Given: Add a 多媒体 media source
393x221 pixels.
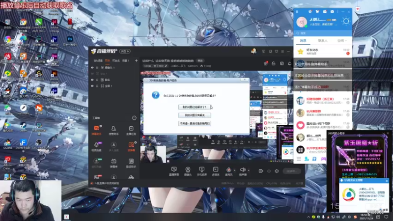Looking at the screenshot, I should click(216, 171).
